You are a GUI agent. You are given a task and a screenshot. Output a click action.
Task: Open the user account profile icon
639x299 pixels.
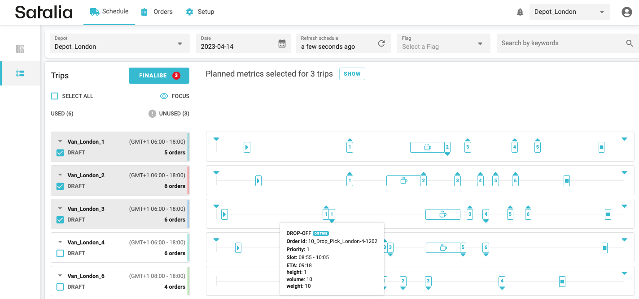tap(626, 13)
